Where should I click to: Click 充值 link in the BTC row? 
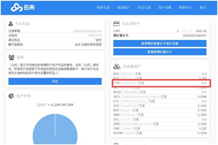138,74
